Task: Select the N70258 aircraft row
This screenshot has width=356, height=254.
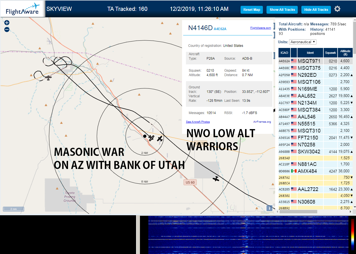Action: click(316, 144)
